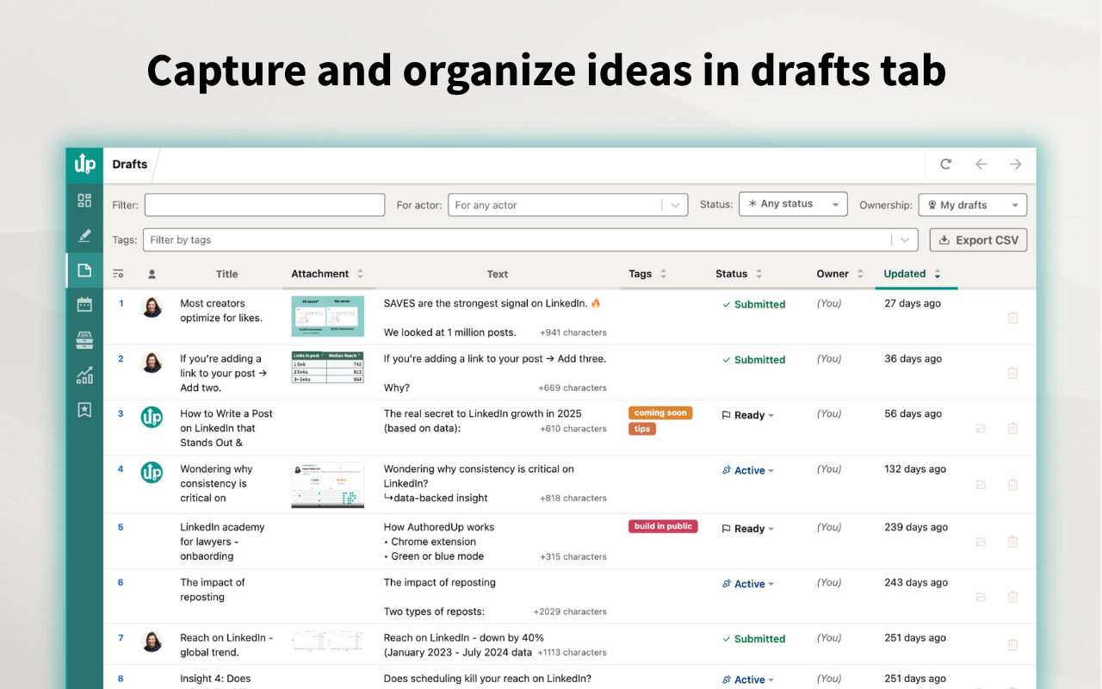Image resolution: width=1102 pixels, height=689 pixels.
Task: Archive the 'LinkedIn academy for lawyers' draft
Action: pos(981,542)
